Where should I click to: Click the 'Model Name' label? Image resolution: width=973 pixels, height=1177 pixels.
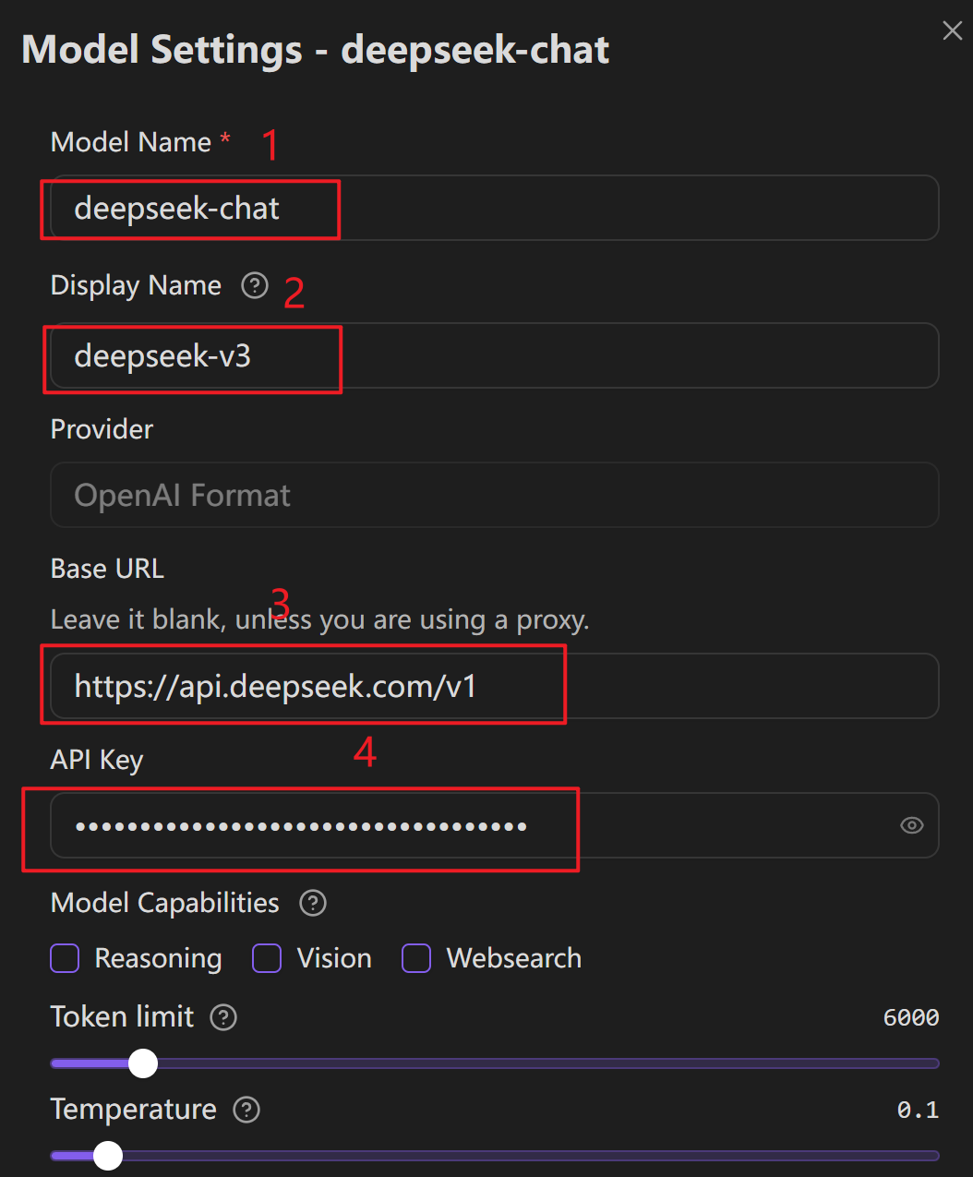pos(131,142)
